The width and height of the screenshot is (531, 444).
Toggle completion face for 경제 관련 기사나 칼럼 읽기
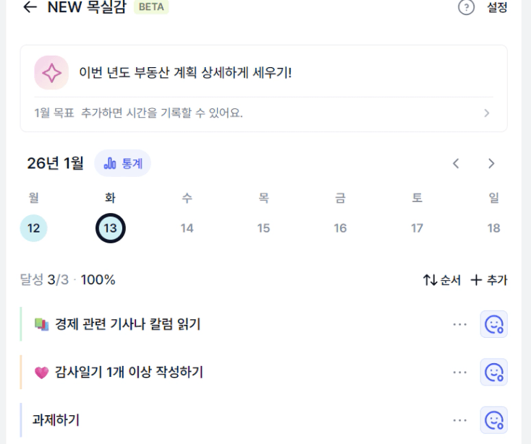pyautogui.click(x=494, y=324)
